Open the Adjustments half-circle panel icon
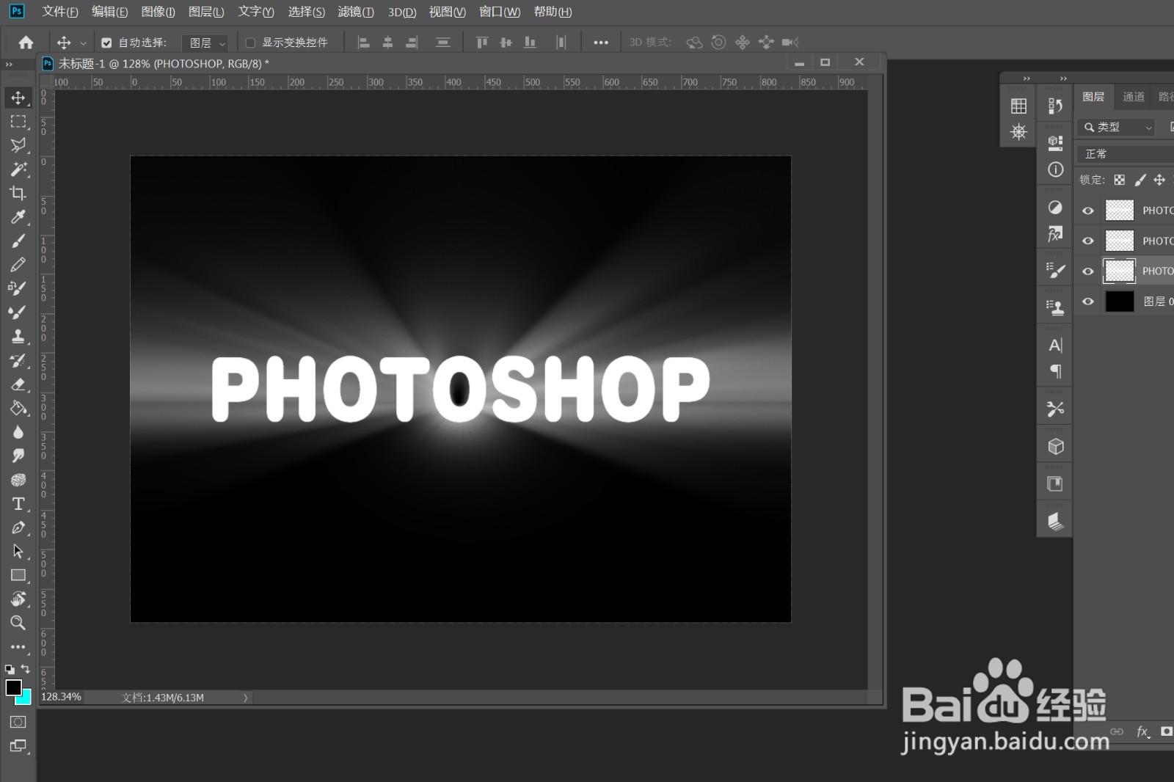Image resolution: width=1174 pixels, height=782 pixels. point(1055,208)
